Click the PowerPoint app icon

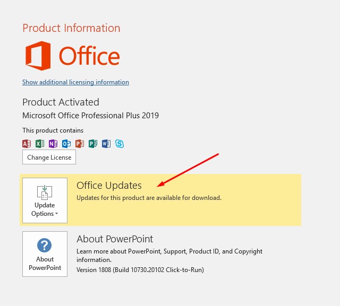pyautogui.click(x=80, y=144)
